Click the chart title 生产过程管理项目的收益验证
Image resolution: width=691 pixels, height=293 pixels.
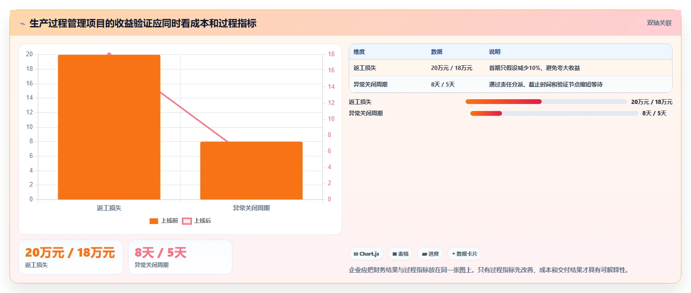tap(143, 23)
